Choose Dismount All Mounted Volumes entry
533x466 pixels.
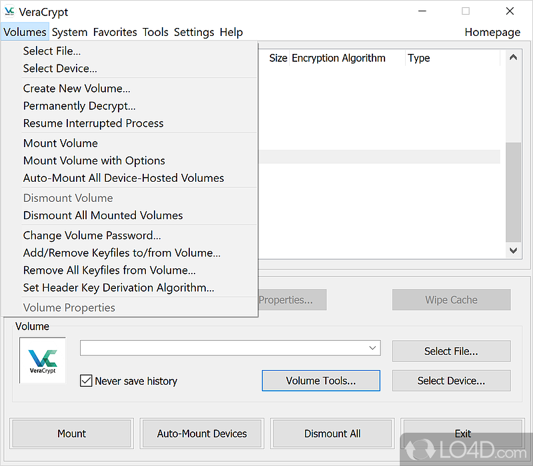(x=129, y=215)
